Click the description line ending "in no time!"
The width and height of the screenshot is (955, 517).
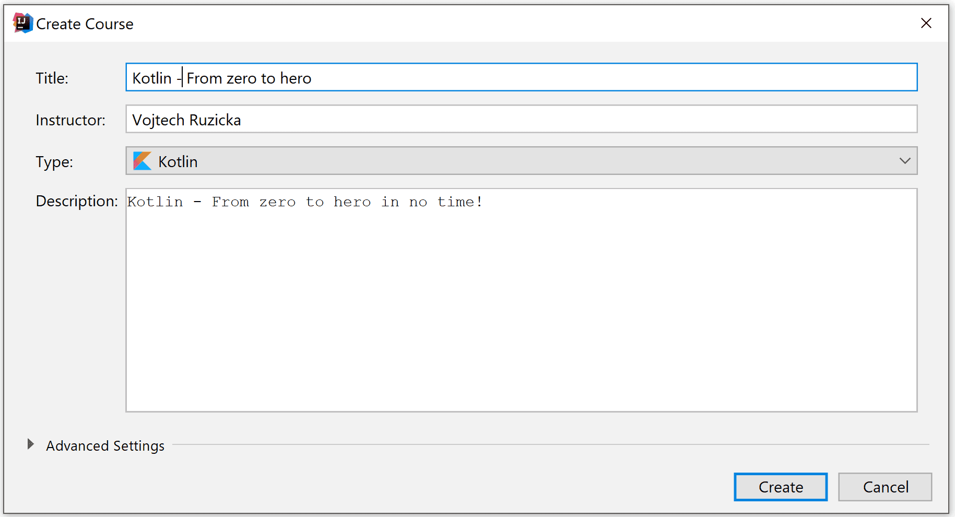[x=305, y=202]
